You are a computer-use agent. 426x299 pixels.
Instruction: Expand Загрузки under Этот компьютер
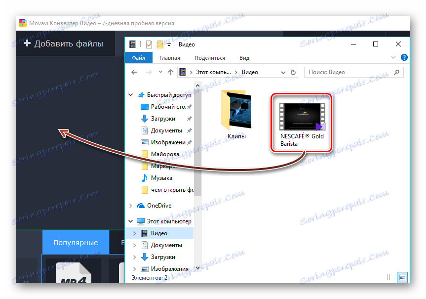(134, 257)
